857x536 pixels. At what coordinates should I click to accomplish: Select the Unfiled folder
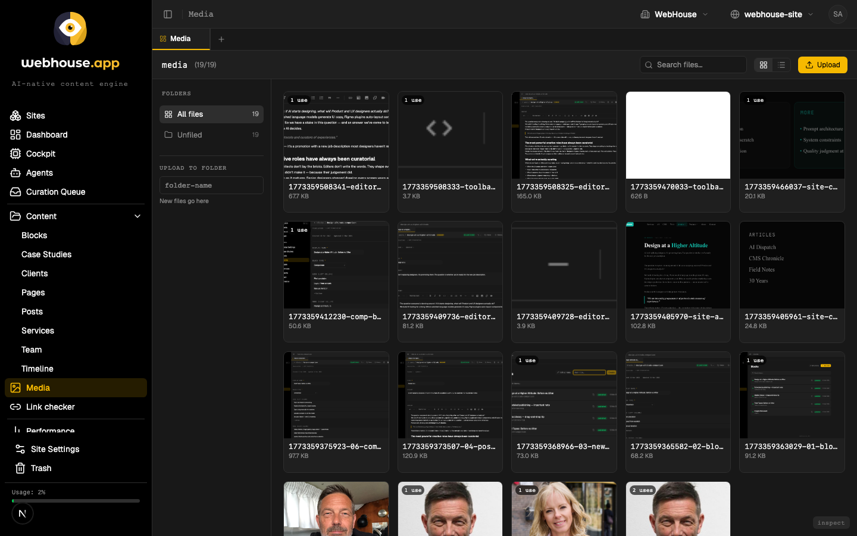coord(211,135)
